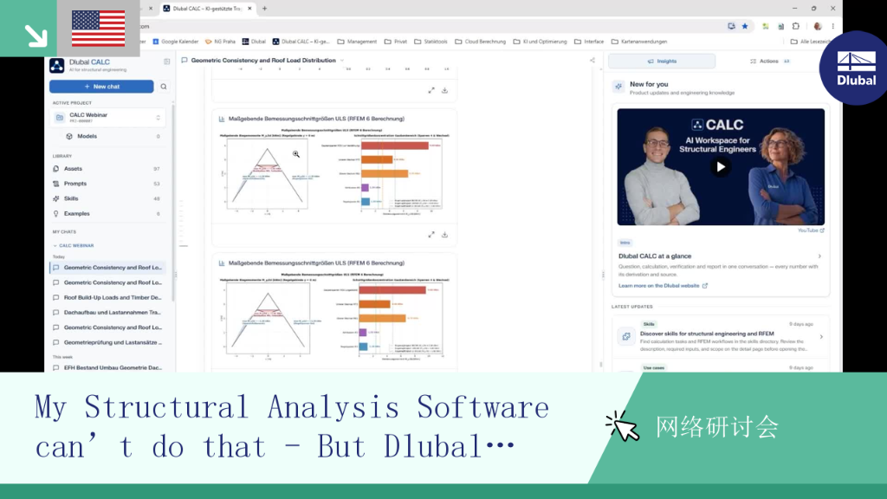Collapse the sidebar with the panel icon
This screenshot has height=499, width=887.
(x=167, y=62)
